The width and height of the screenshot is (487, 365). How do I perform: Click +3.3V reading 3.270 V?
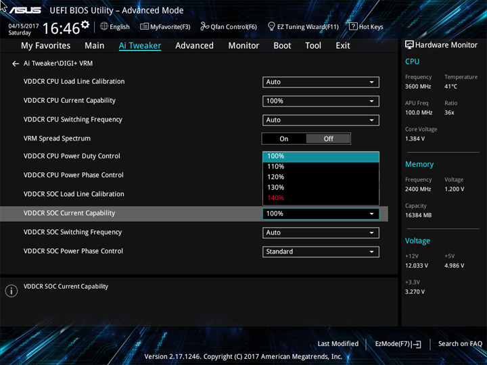click(415, 292)
